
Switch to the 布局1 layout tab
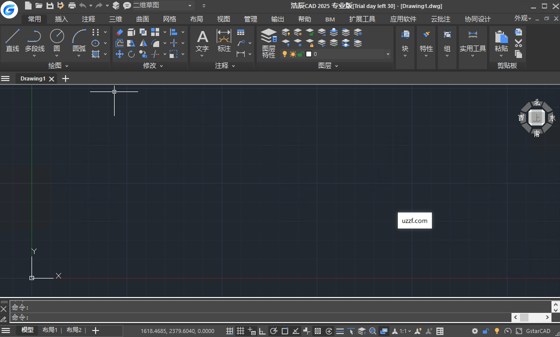coord(50,330)
